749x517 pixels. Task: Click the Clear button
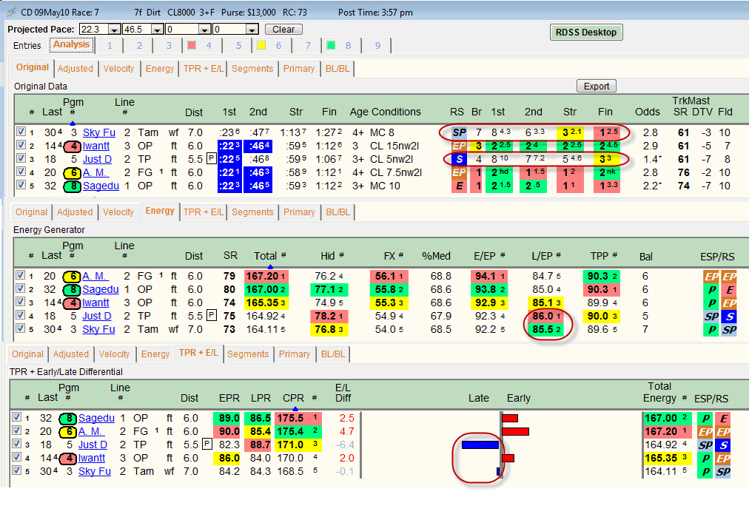point(283,30)
